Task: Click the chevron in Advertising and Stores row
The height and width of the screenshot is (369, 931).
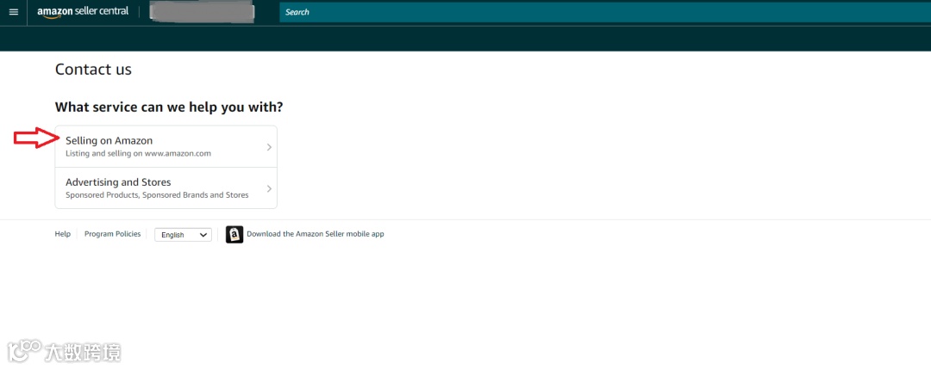Action: pos(269,188)
